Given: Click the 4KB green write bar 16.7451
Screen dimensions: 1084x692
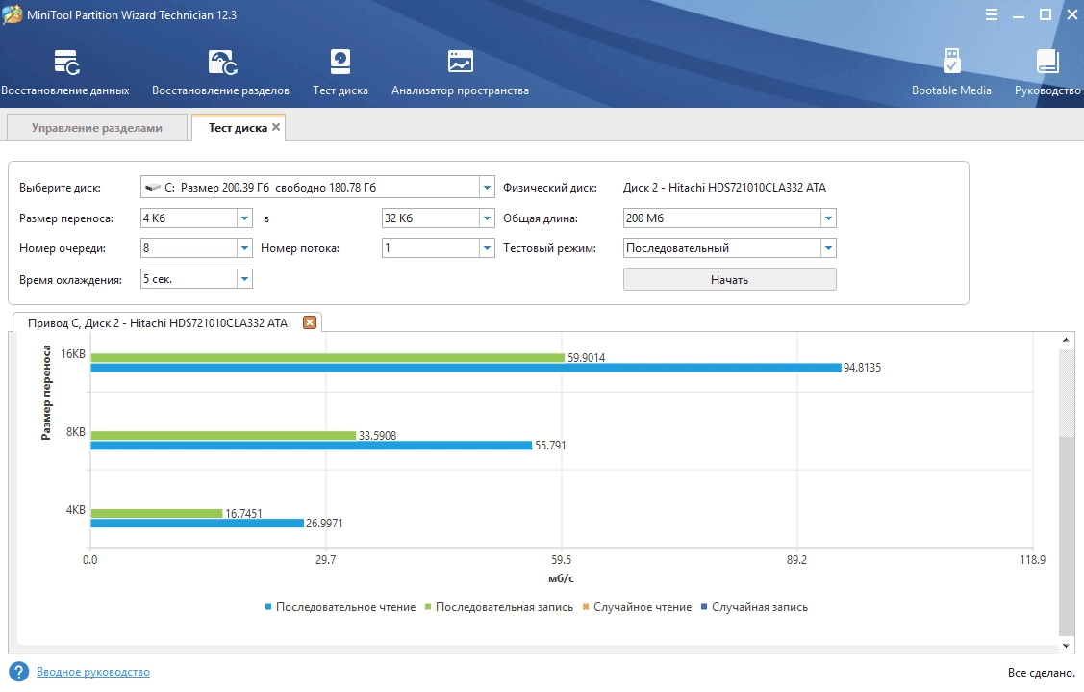Looking at the screenshot, I should [157, 513].
